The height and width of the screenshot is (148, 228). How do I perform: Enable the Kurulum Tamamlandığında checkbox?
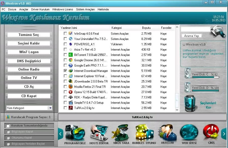tap(8, 126)
